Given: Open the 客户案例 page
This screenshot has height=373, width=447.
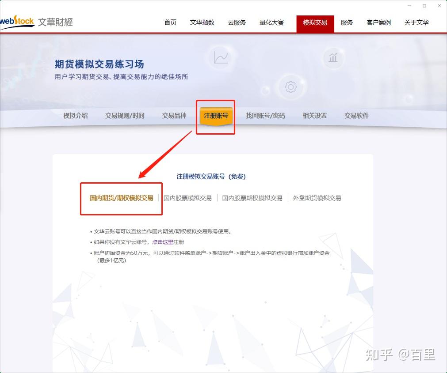Looking at the screenshot, I should pos(378,22).
